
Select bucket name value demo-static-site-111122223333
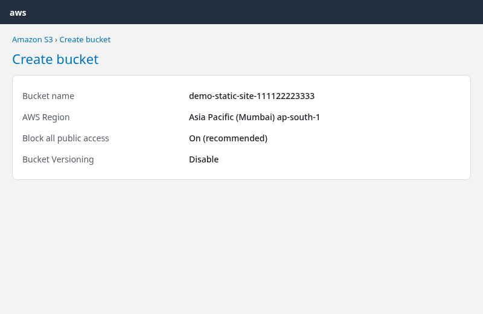252,96
